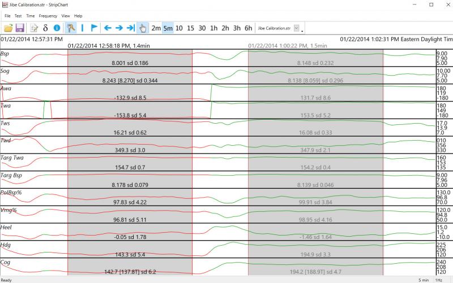
Task: Toggle the hammer tools button
Action: click(x=71, y=28)
